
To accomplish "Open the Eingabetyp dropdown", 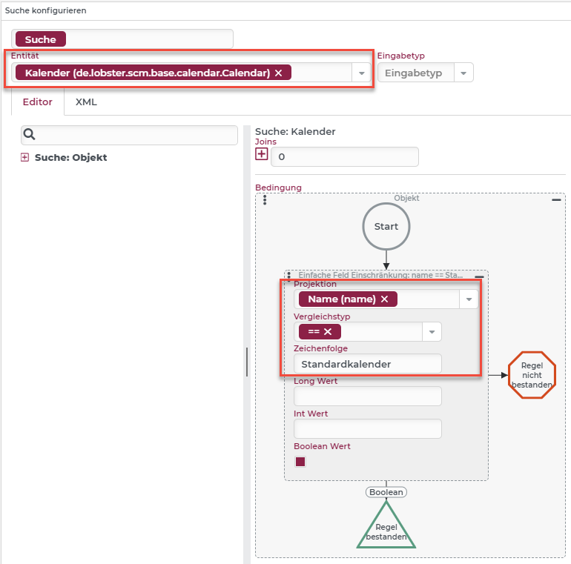I will click(x=463, y=73).
